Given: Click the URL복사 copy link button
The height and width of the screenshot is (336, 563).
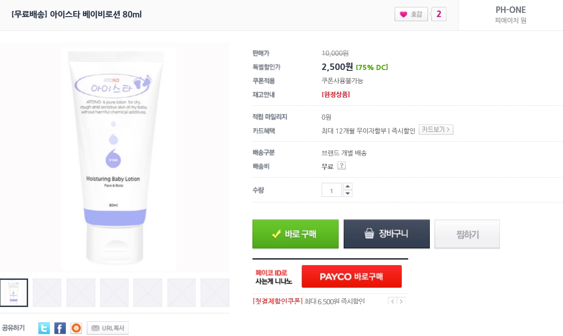Looking at the screenshot, I should (x=108, y=328).
